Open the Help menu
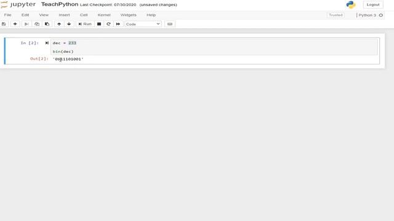 point(151,15)
